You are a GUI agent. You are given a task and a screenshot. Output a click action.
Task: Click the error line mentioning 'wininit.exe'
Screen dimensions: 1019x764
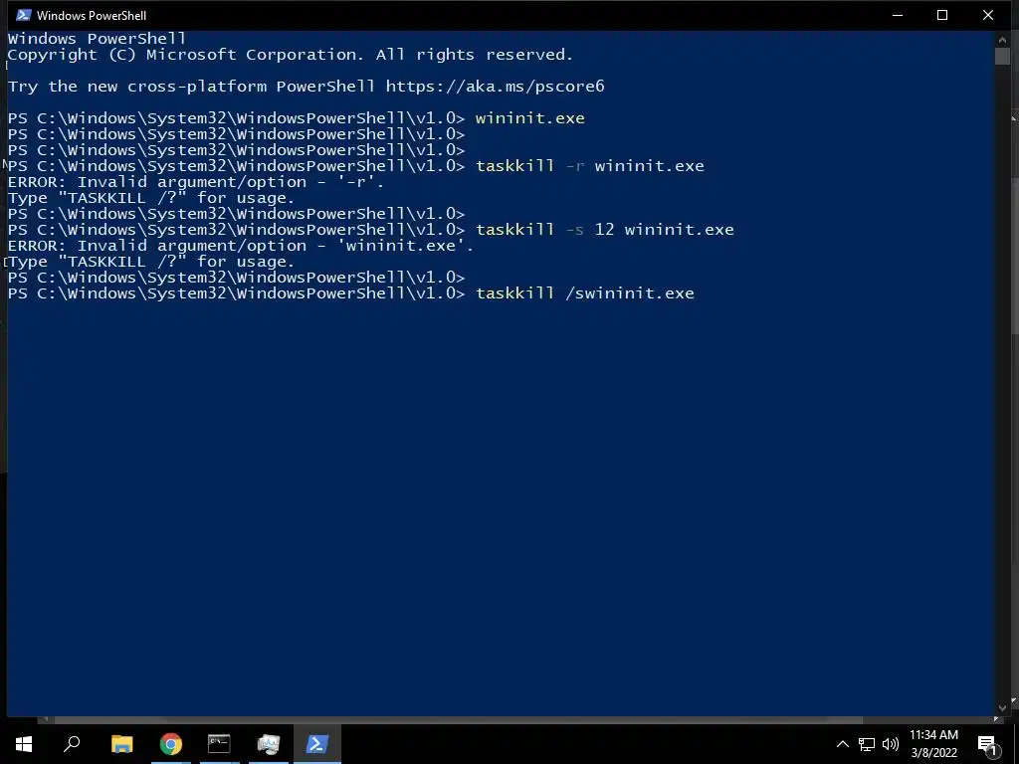click(x=241, y=246)
